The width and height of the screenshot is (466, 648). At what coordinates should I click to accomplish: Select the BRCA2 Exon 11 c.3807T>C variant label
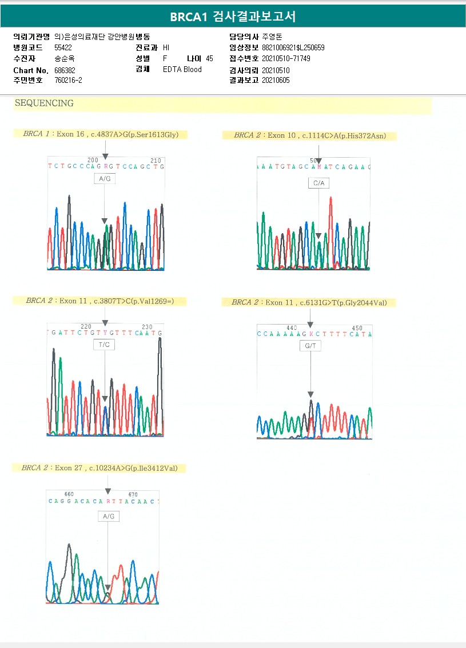click(106, 301)
